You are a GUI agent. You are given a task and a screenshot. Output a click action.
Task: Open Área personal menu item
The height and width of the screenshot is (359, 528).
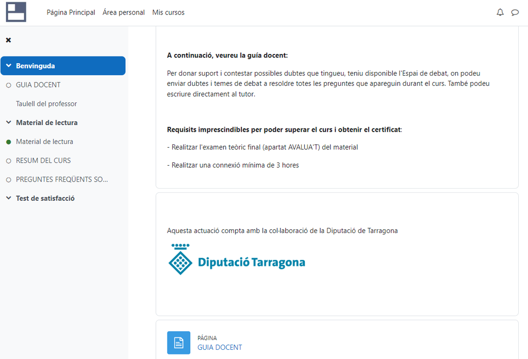click(x=124, y=12)
